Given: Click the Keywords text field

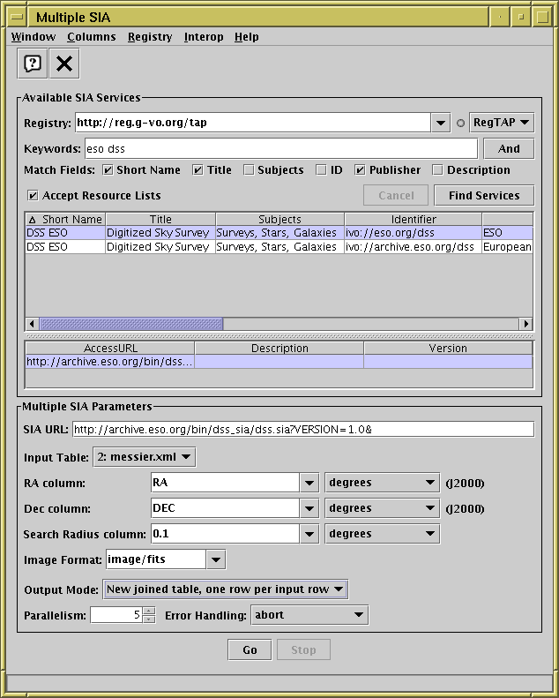Looking at the screenshot, I should (x=280, y=149).
